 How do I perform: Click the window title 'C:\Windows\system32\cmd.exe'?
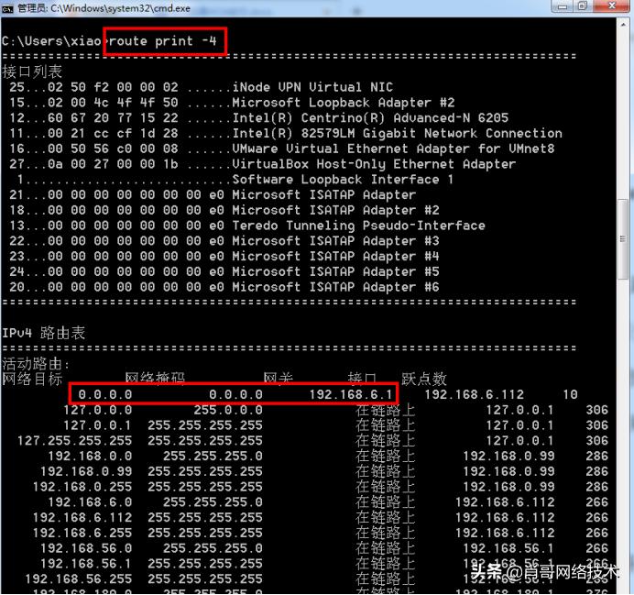click(x=121, y=8)
